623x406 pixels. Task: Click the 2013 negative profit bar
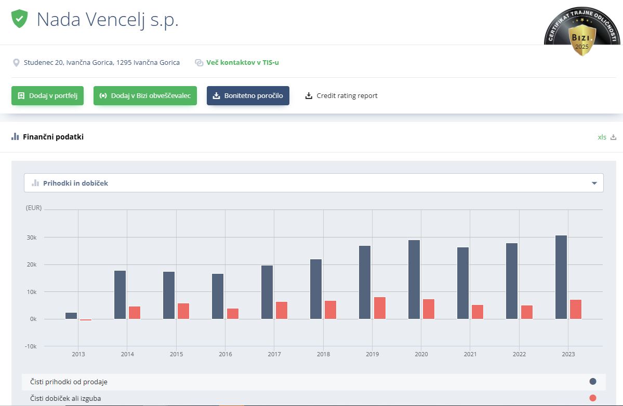click(86, 319)
